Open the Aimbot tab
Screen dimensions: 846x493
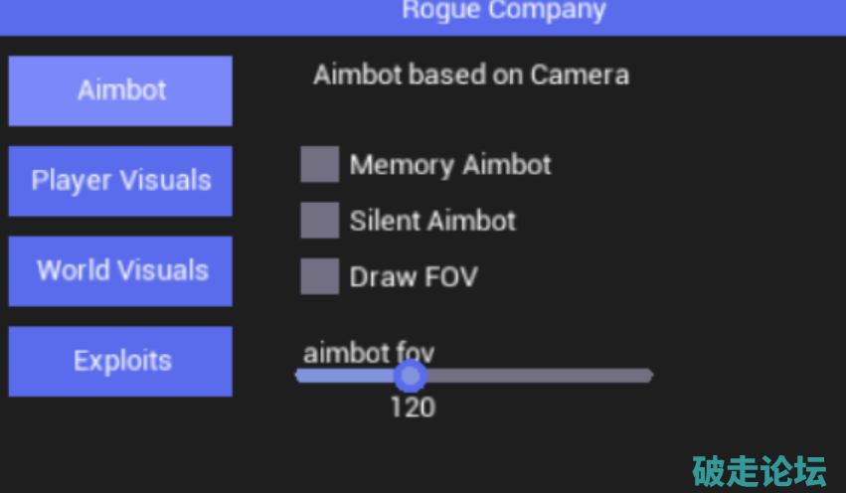(x=120, y=90)
